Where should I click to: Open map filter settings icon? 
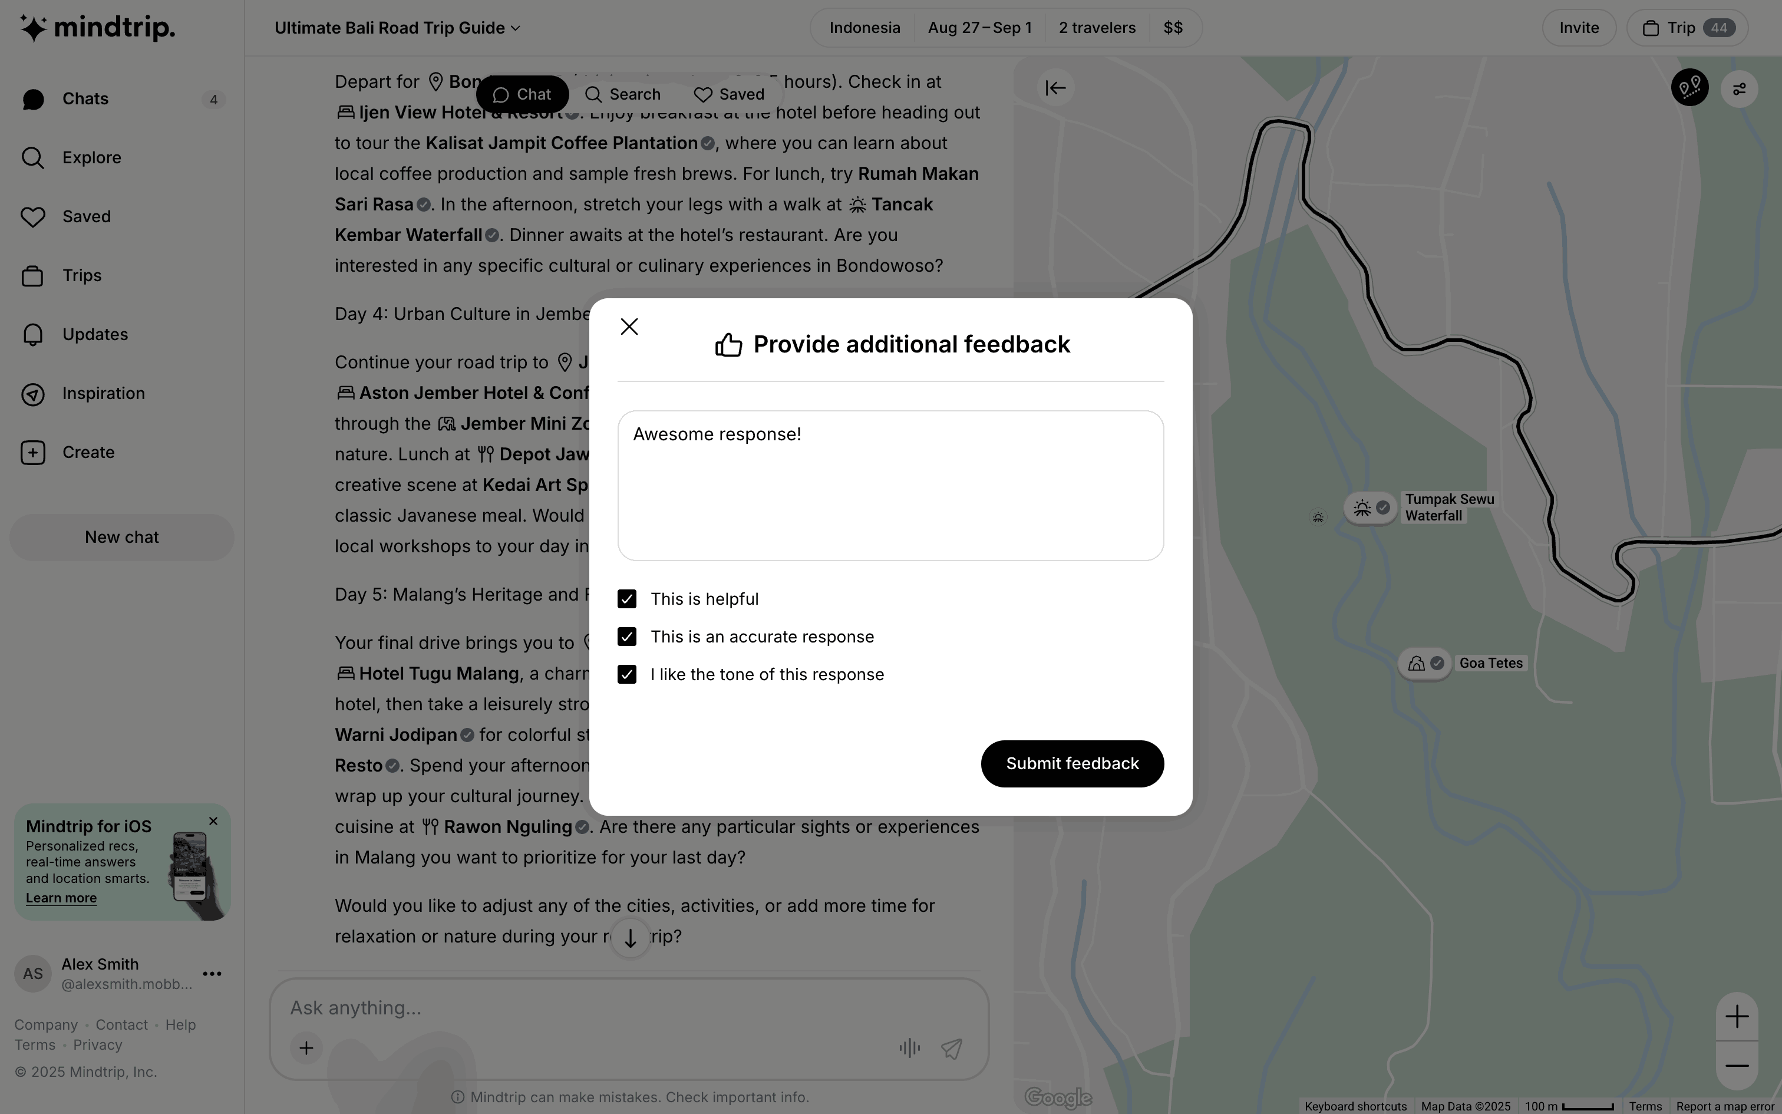click(1738, 89)
